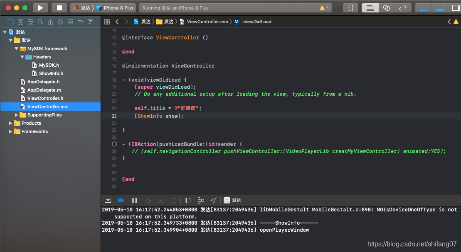
Task: Show the Source Control navigator
Action: point(21,22)
